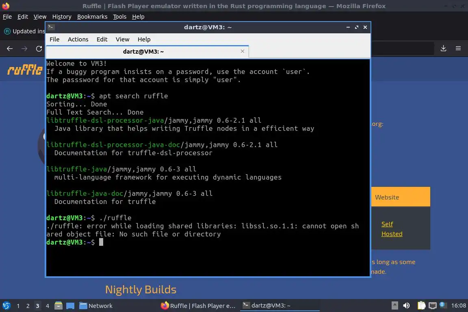Click the Firefox logo in the title bar
The width and height of the screenshot is (468, 312).
click(6, 6)
